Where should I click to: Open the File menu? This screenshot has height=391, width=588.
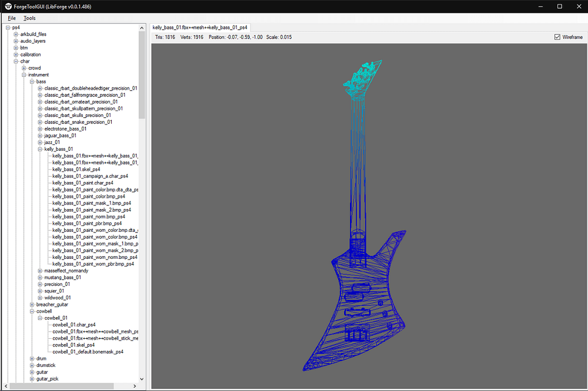[12, 18]
